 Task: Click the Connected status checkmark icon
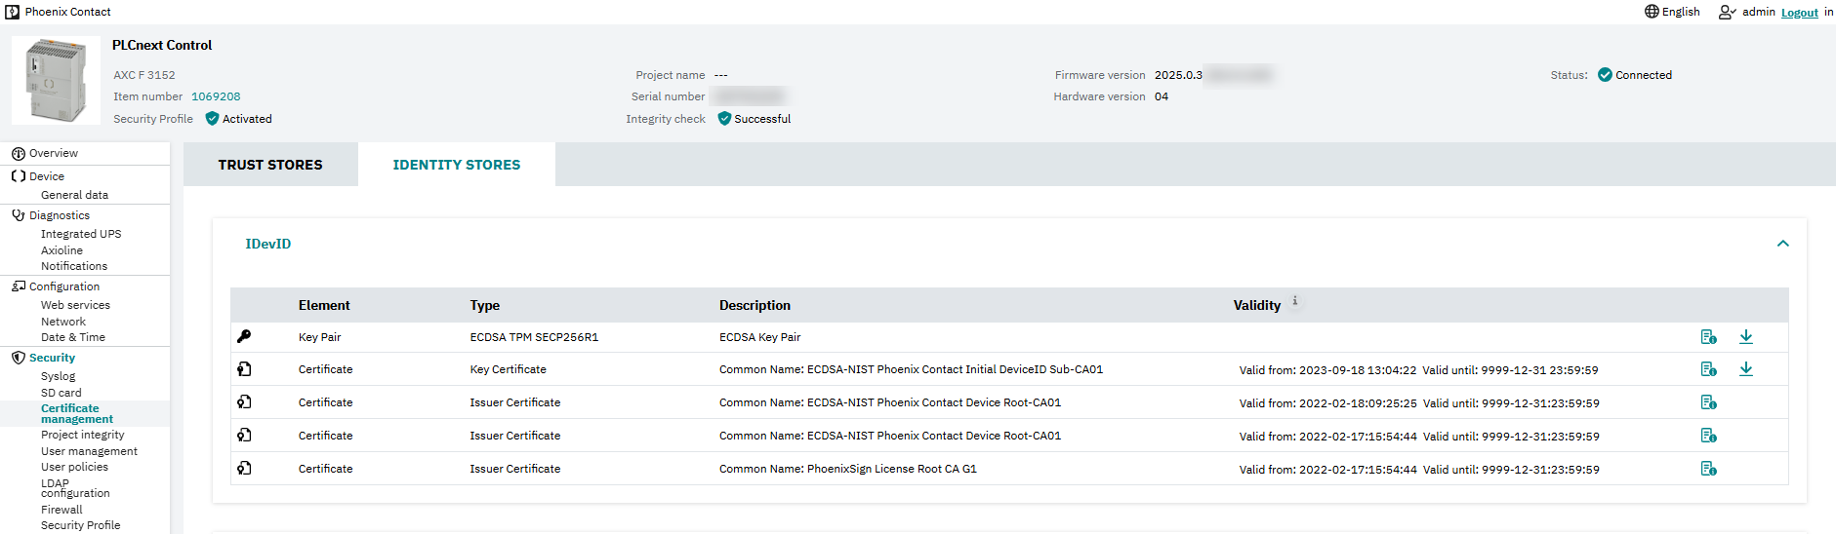tap(1605, 75)
